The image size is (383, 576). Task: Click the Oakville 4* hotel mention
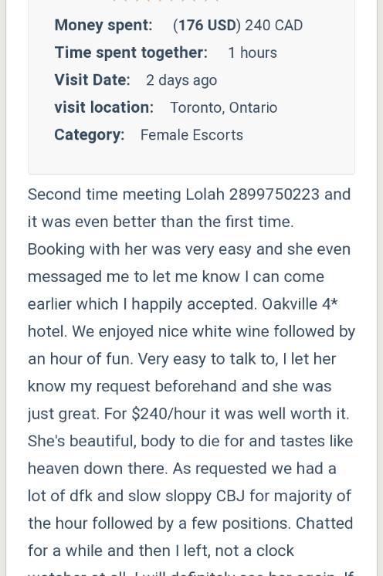coord(300,304)
